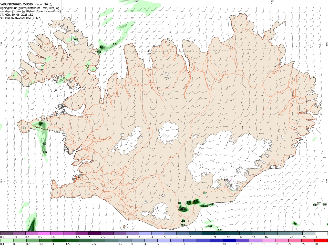Screen dimensions: 328x246
Task: Click the 1.4 rain value on Snæfellsnes peninsula
Action: pyautogui.click(x=41, y=124)
